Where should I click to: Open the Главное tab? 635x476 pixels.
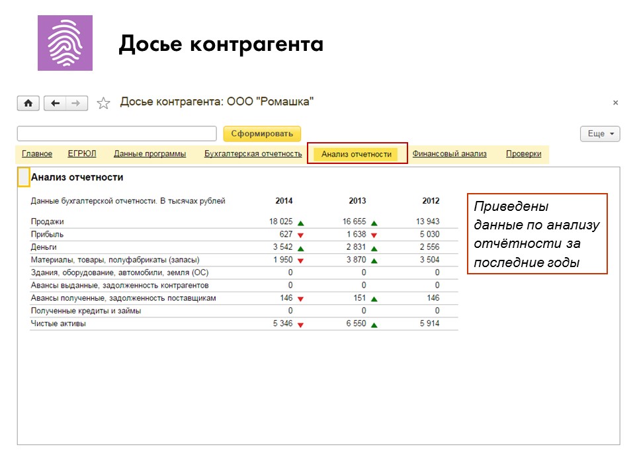[37, 154]
